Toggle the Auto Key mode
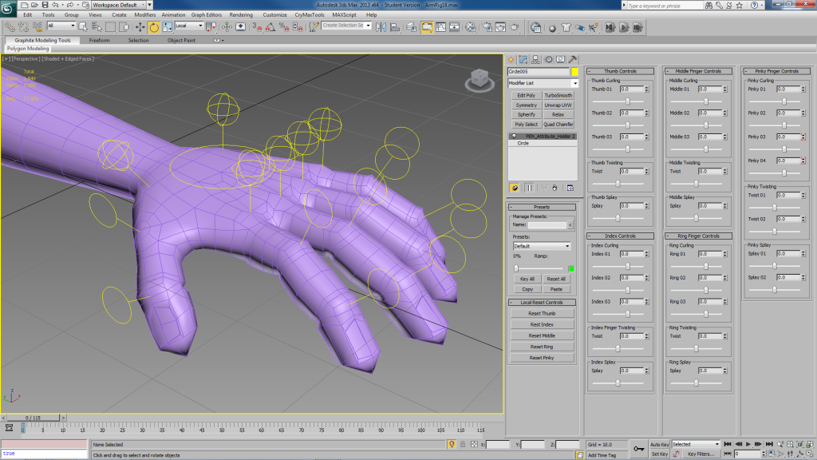Viewport: 817px width, 460px height. [659, 444]
